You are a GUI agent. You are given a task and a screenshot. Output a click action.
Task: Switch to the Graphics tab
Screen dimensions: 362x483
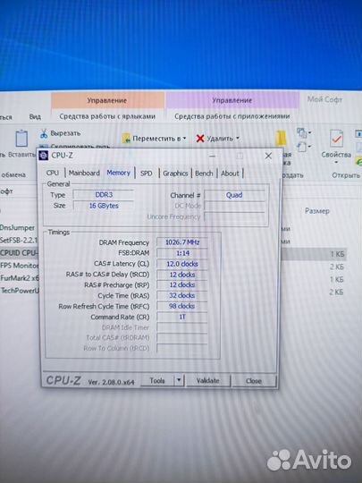[x=175, y=174]
